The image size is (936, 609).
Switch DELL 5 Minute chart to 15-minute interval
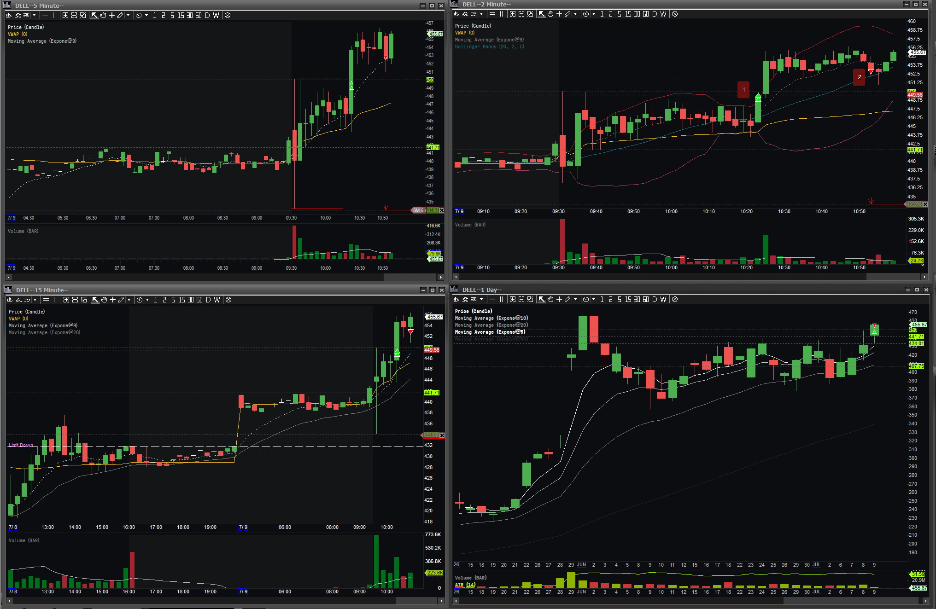(x=181, y=15)
